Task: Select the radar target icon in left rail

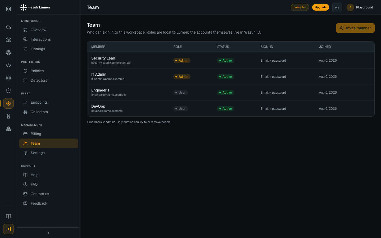Action: tap(8, 53)
